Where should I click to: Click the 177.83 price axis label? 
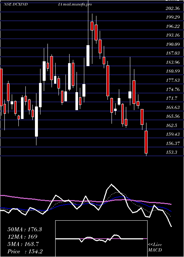[x=173, y=80]
